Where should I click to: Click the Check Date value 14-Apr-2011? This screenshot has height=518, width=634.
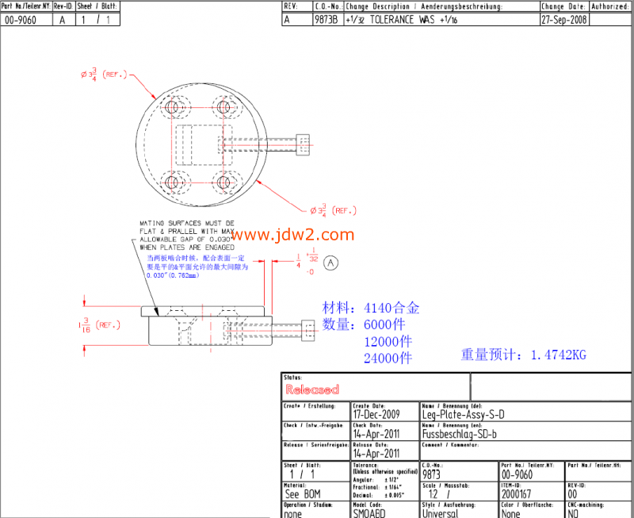coord(376,434)
